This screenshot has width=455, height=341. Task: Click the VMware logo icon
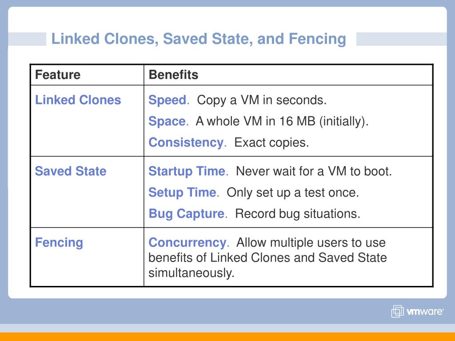tap(397, 311)
